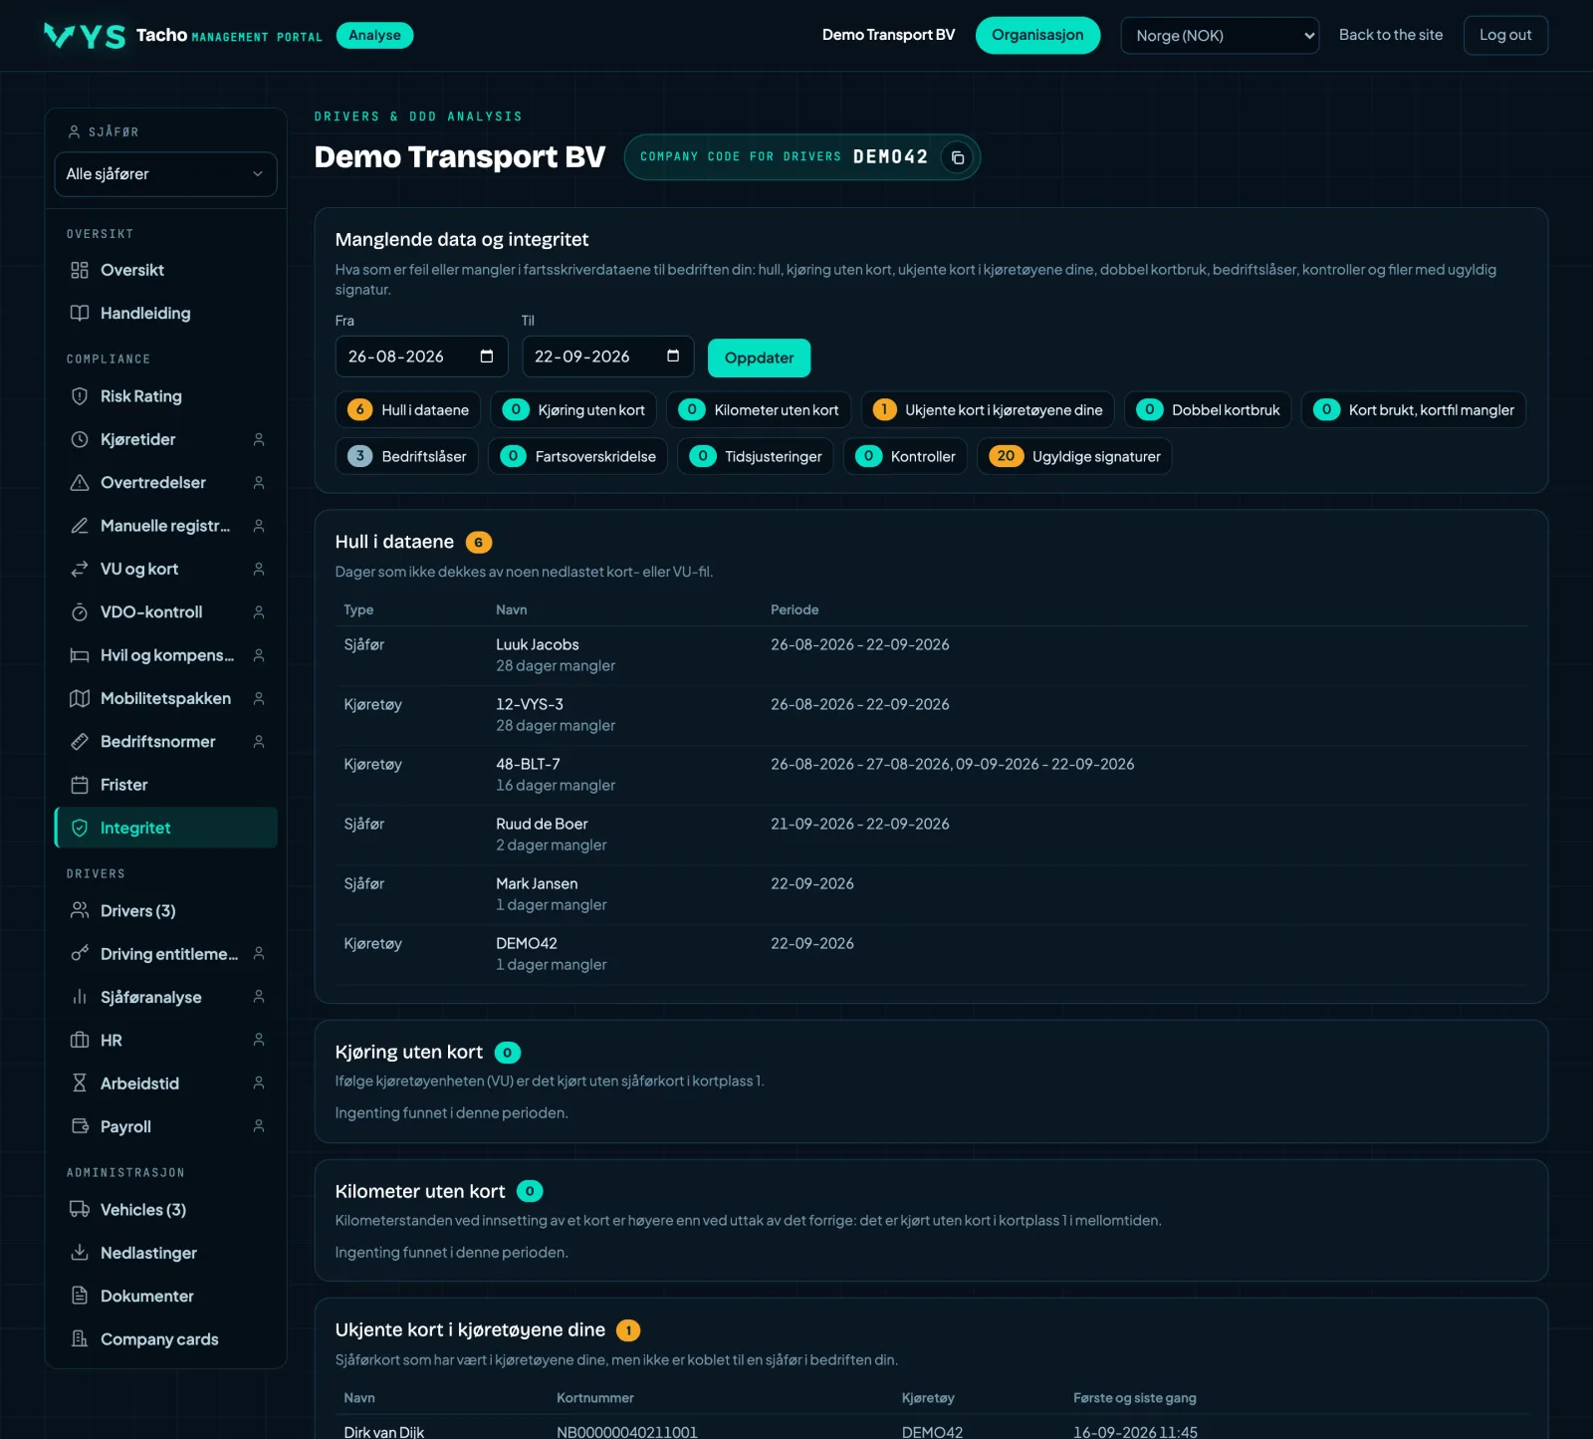Go to Bedriftsnormer in the sidebar

pos(165,741)
